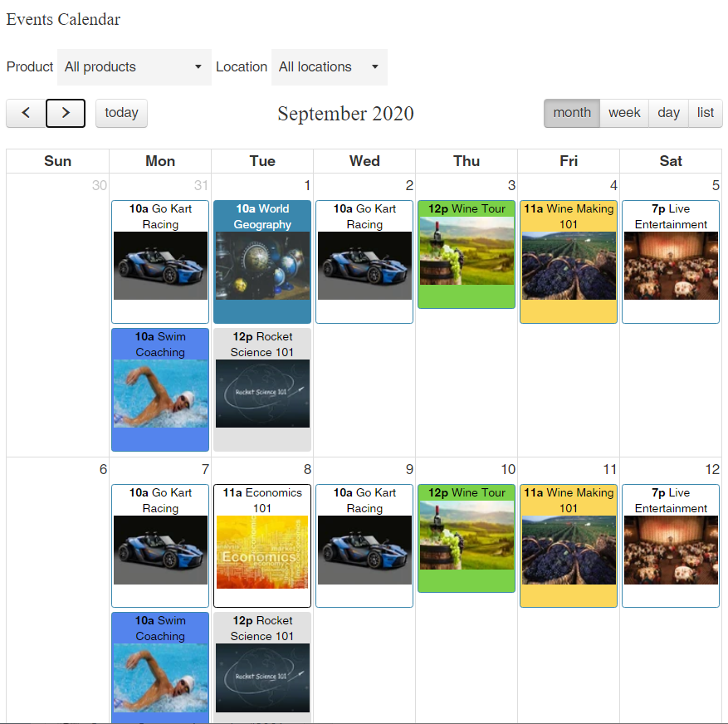The image size is (728, 724).
Task: Switch to the month view tab
Action: point(572,113)
